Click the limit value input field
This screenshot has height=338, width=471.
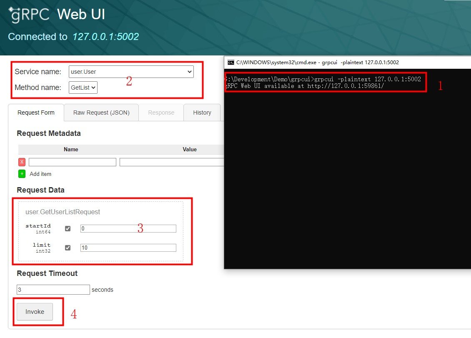click(x=128, y=248)
